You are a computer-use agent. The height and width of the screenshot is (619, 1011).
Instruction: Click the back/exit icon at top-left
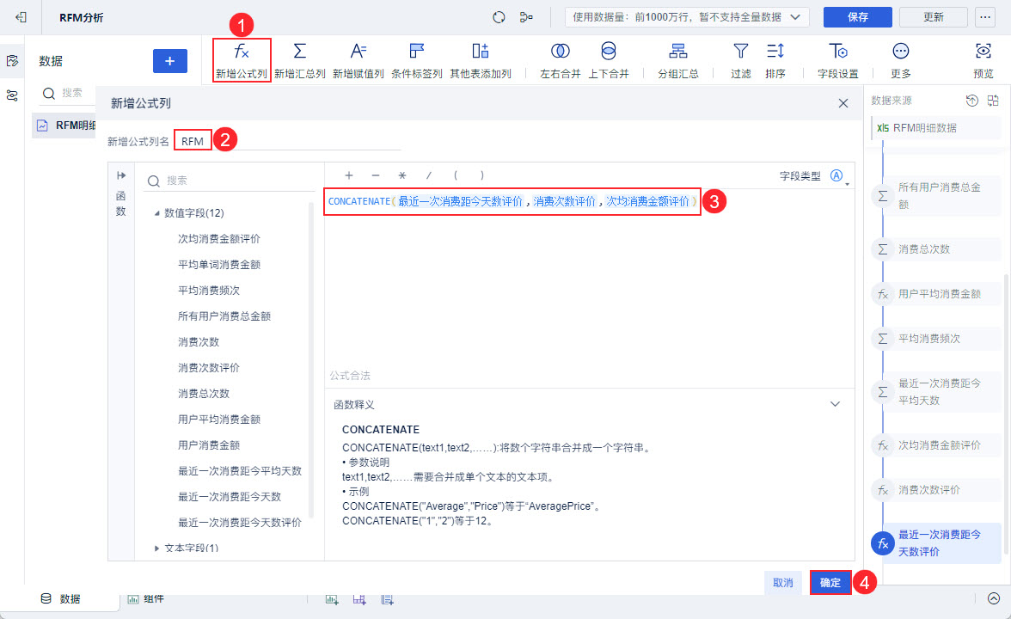click(x=21, y=17)
